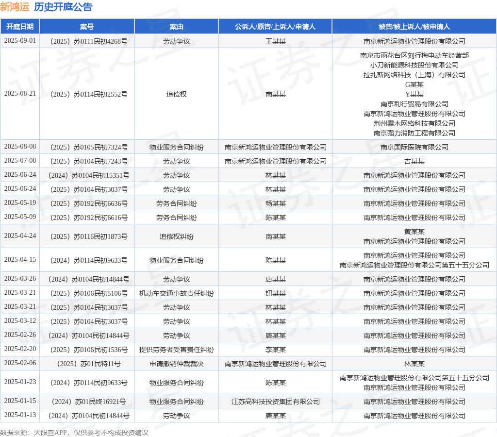
Task: Select case number (2025)苏0192民初6616号
Action: (x=87, y=218)
